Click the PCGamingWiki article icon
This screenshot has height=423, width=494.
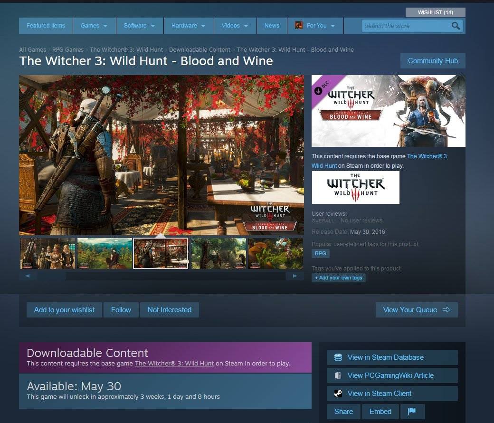tap(338, 375)
